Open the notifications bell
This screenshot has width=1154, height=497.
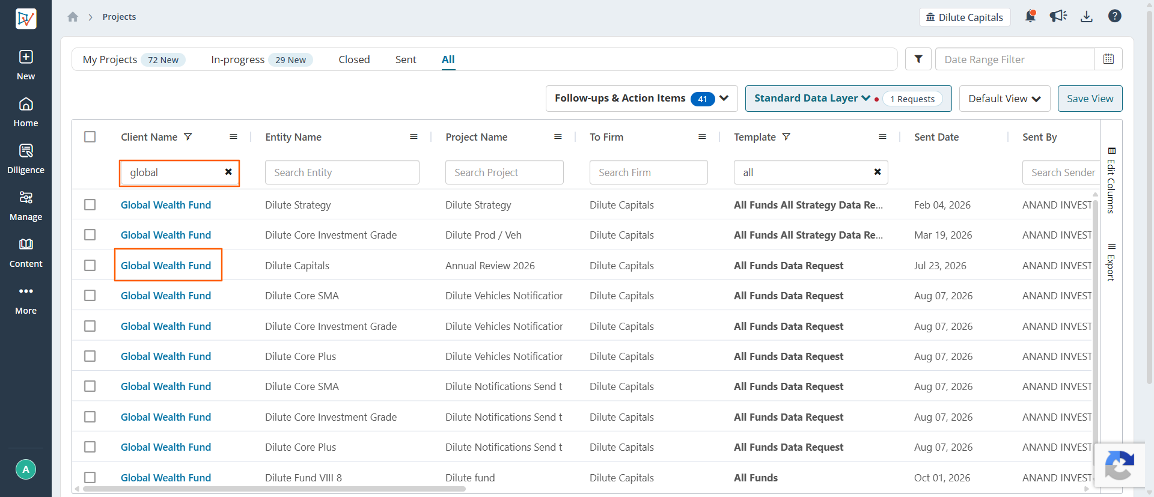[x=1030, y=16]
